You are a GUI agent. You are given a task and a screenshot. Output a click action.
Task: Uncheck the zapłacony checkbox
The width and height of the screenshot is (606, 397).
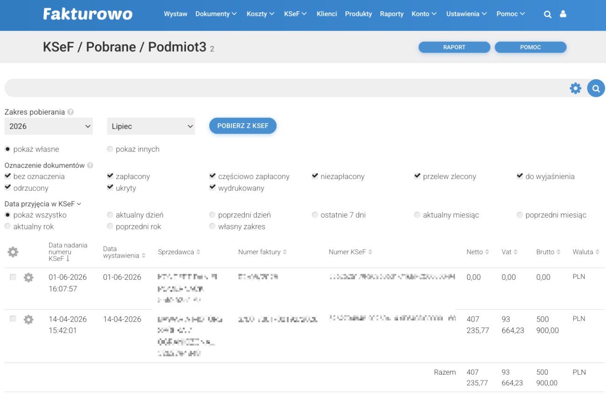[x=110, y=176]
